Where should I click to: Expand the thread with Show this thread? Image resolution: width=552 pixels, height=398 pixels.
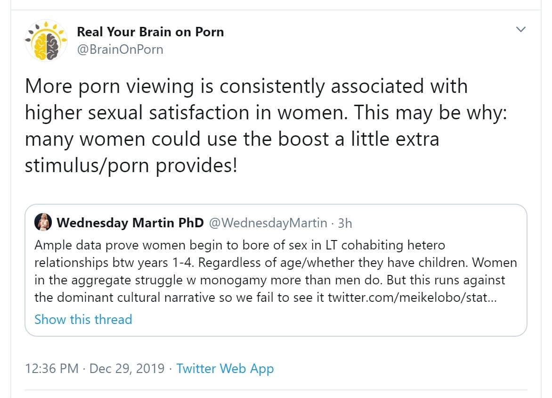tap(83, 320)
